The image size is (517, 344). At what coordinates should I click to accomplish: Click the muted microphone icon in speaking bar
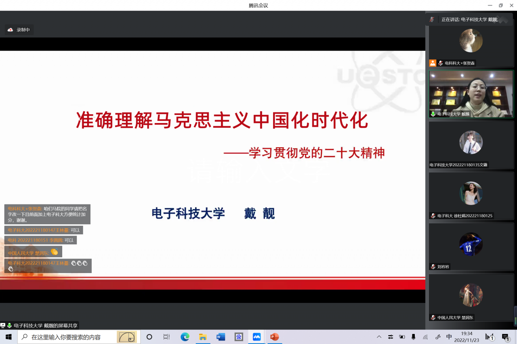pyautogui.click(x=432, y=19)
